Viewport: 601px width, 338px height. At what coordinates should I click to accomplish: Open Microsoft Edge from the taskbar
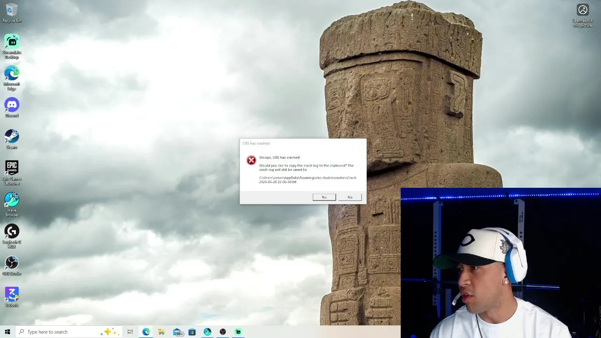click(146, 332)
